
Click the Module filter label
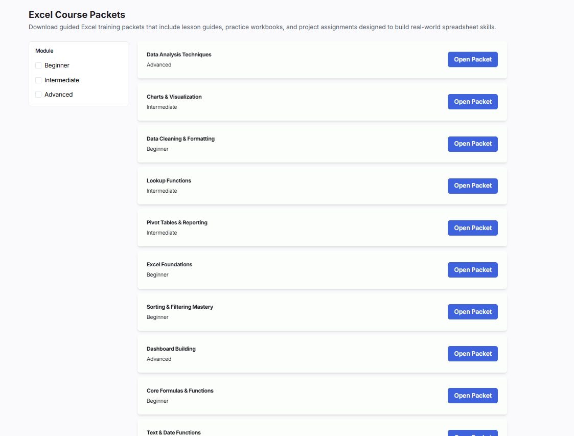[x=44, y=51]
